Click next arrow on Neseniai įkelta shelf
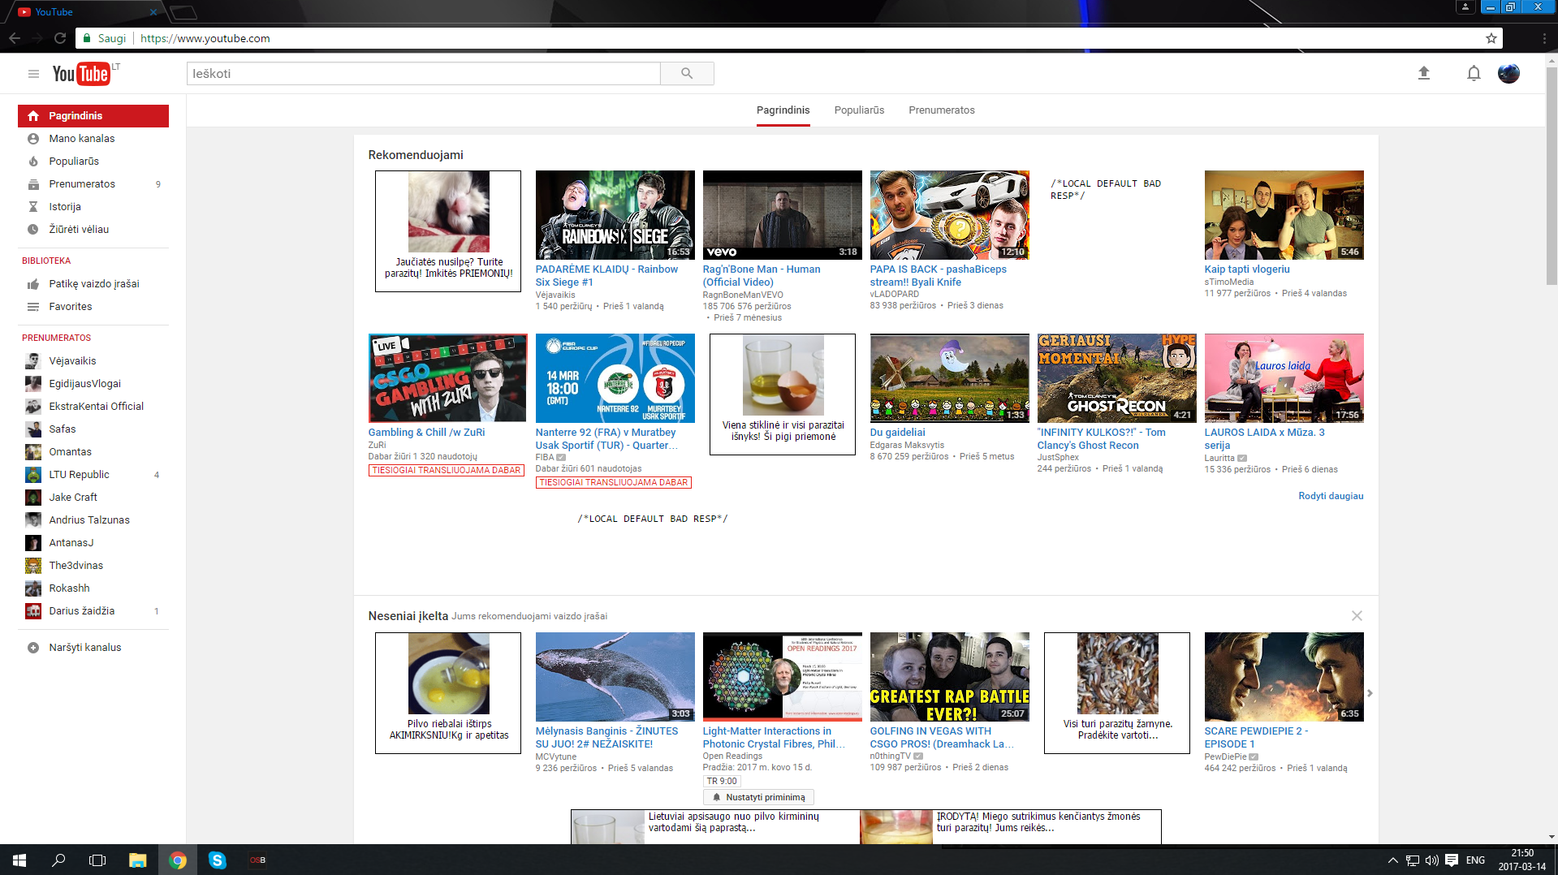1558x875 pixels. tap(1370, 693)
